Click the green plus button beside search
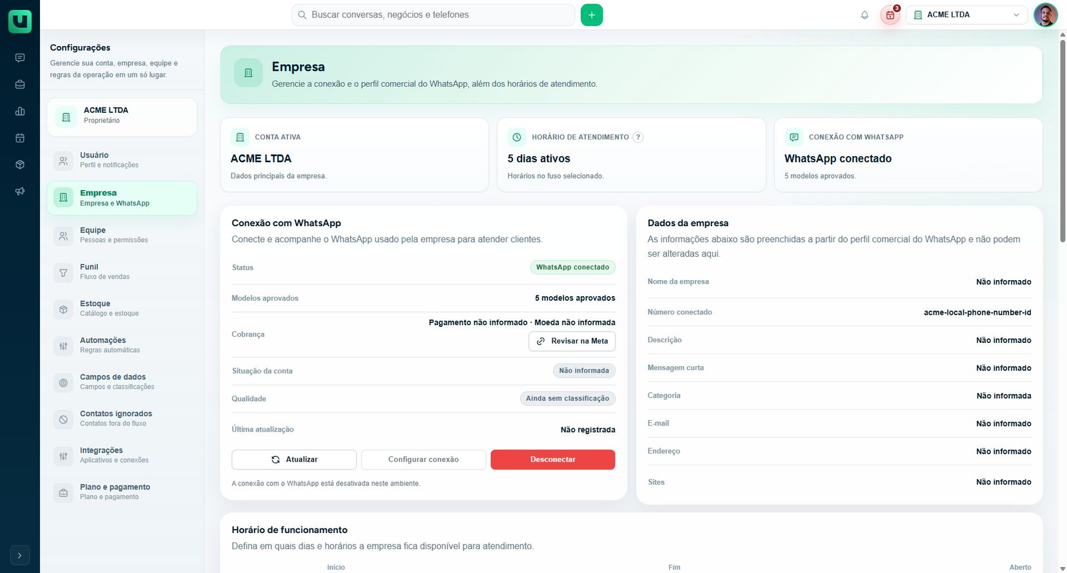Viewport: 1067px width, 573px height. pyautogui.click(x=592, y=15)
